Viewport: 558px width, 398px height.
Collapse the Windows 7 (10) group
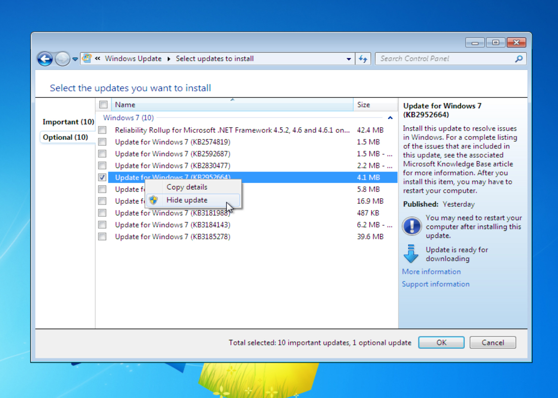click(x=390, y=118)
